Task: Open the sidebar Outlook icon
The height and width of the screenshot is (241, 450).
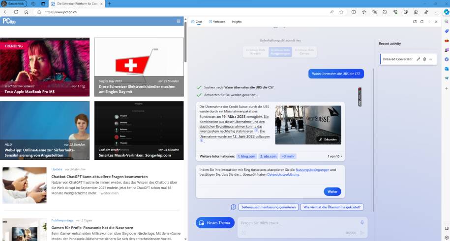Action: (x=446, y=69)
